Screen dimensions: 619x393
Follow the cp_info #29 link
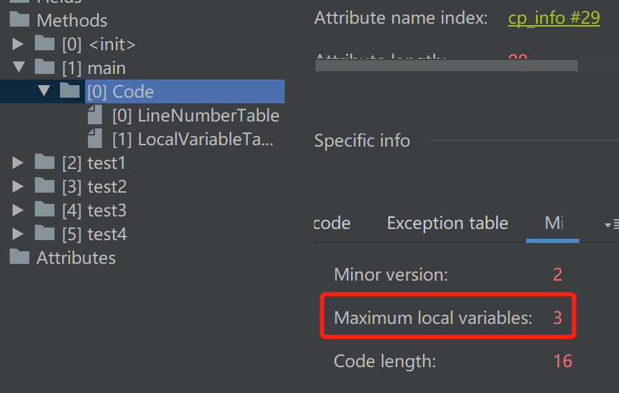(554, 17)
